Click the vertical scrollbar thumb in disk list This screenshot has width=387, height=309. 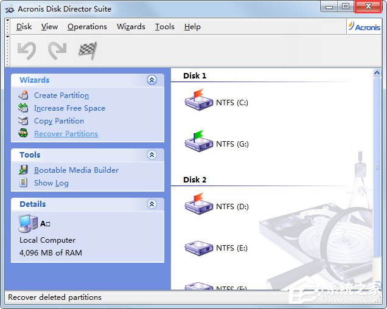click(377, 167)
